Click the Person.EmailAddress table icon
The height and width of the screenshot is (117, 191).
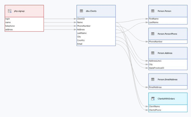coord(153,79)
